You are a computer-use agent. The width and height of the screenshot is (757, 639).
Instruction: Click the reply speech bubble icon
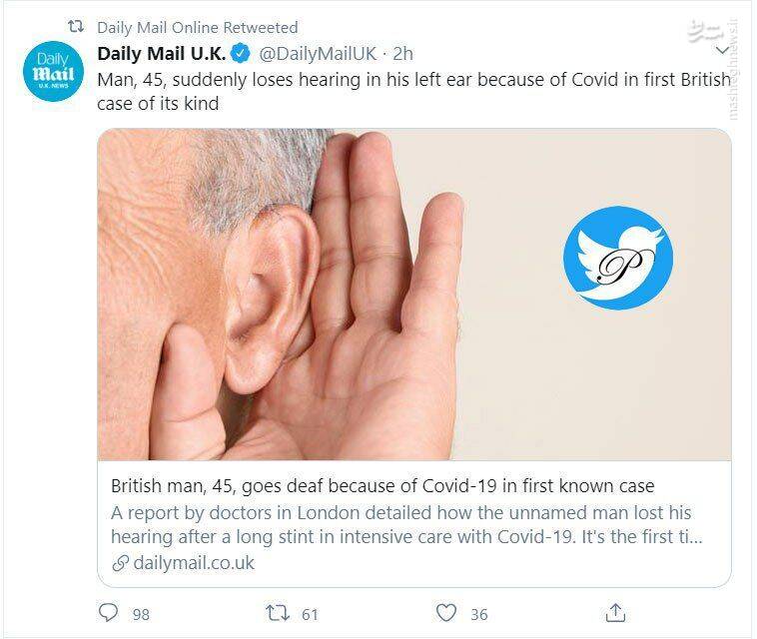pyautogui.click(x=109, y=612)
